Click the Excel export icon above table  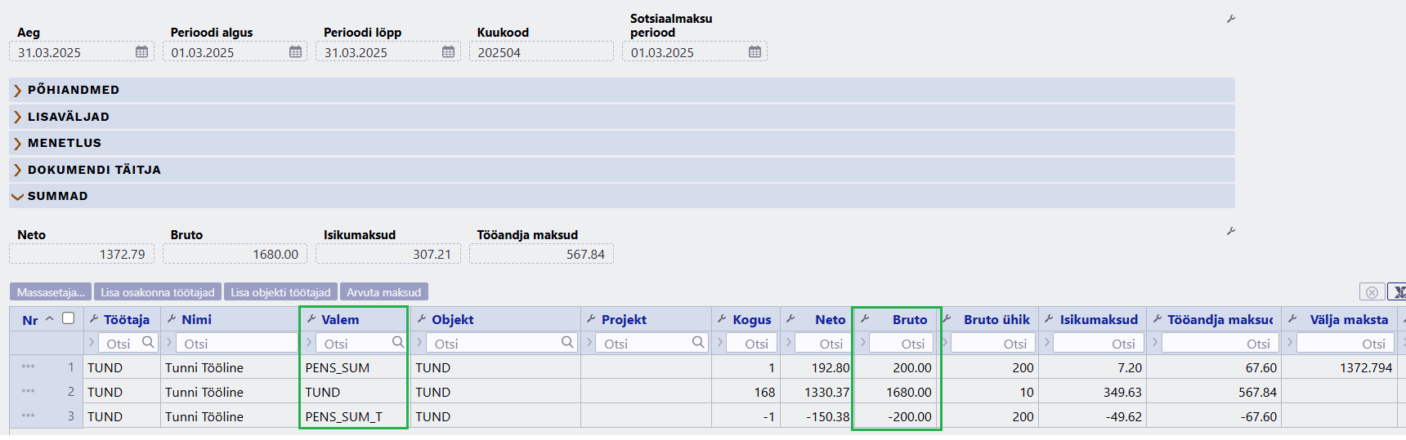pos(1397,291)
